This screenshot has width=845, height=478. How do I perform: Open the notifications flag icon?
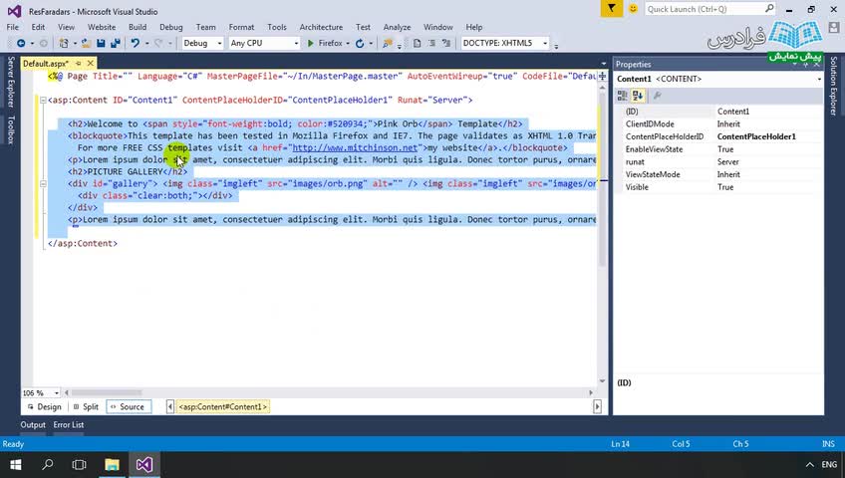point(612,9)
